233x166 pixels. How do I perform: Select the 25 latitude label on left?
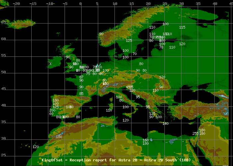point(3,155)
